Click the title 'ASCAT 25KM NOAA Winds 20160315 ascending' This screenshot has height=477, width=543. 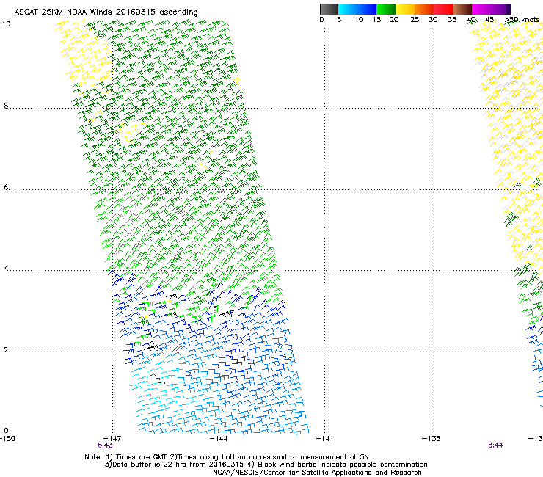pos(106,12)
